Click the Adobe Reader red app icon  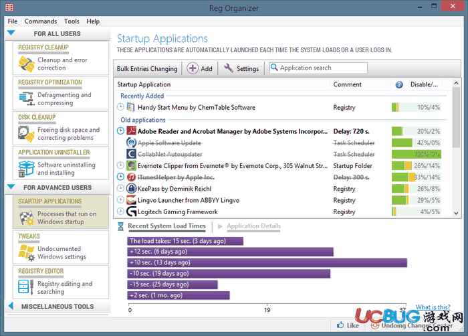coord(131,131)
